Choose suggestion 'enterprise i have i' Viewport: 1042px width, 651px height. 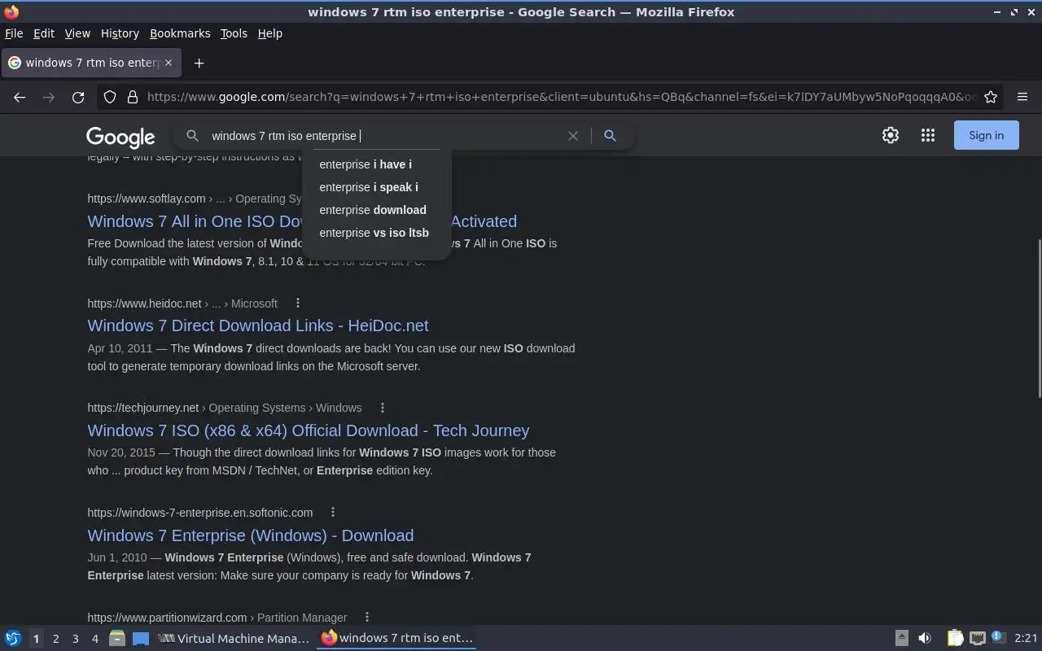366,164
